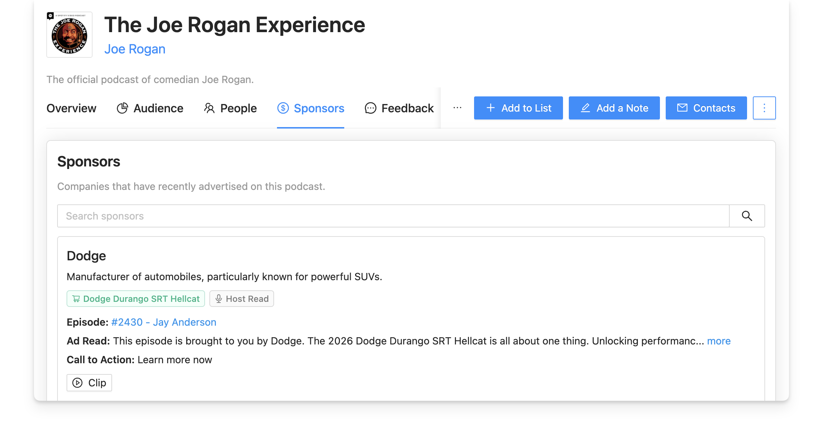Select the People icon next to People tab
823x421 pixels.
(209, 108)
